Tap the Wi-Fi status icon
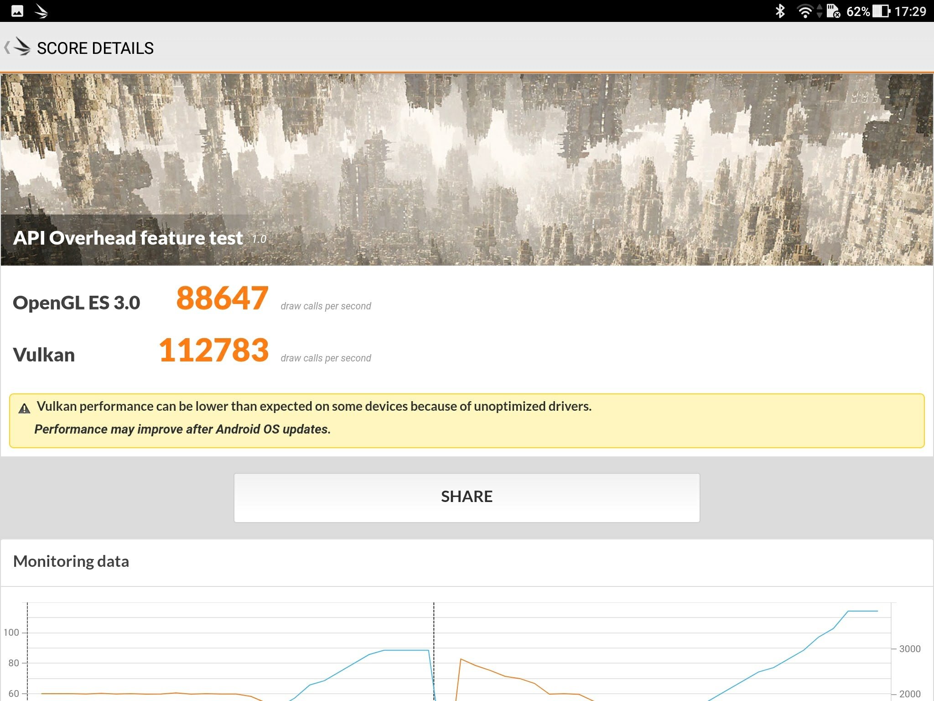This screenshot has width=934, height=701. point(805,11)
